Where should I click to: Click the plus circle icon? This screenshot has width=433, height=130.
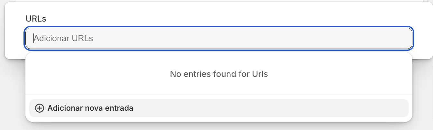(40, 108)
